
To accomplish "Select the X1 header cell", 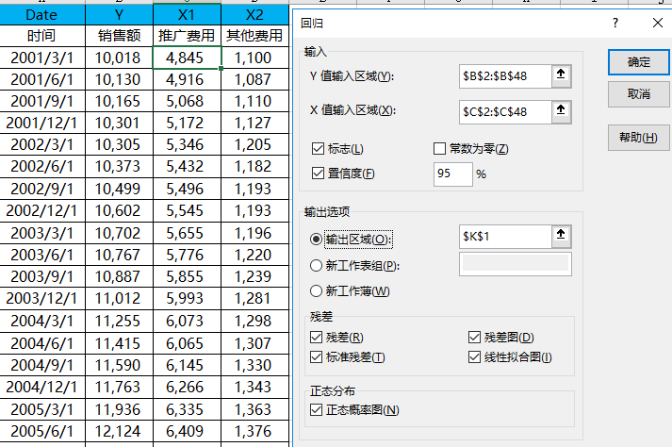I will (187, 14).
